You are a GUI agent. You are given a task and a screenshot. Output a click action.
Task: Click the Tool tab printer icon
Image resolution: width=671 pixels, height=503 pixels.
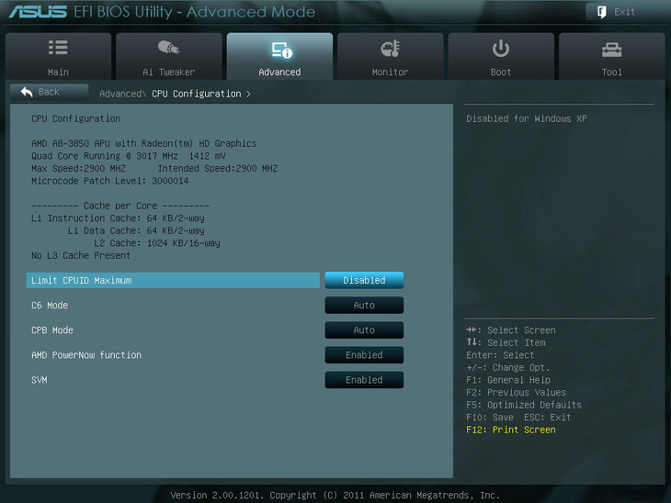point(611,49)
